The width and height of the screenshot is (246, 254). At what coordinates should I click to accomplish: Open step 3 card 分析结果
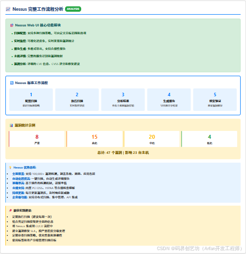(123, 100)
